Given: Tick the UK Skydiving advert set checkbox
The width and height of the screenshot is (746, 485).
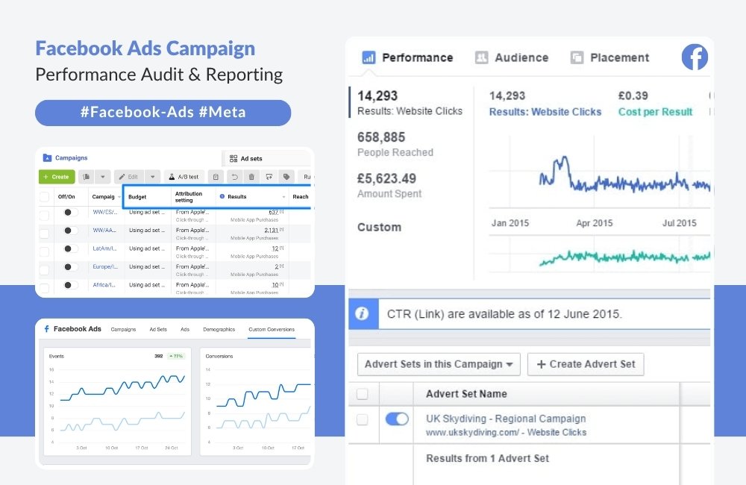Looking at the screenshot, I should click(x=362, y=419).
